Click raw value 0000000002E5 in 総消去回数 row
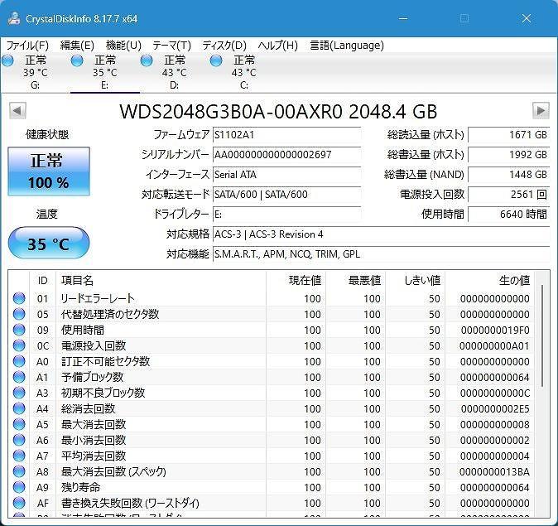The height and width of the screenshot is (526, 558). tap(495, 409)
